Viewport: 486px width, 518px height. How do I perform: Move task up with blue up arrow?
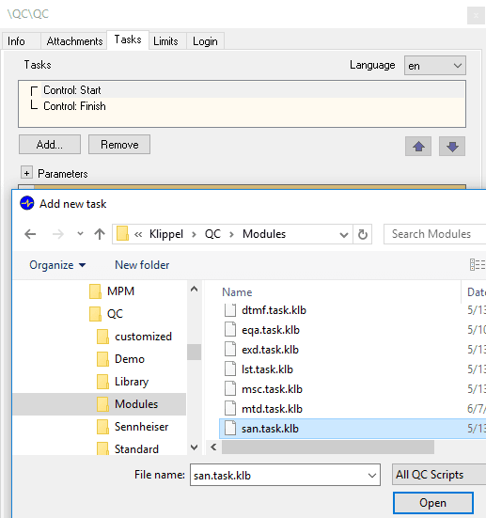tap(418, 146)
